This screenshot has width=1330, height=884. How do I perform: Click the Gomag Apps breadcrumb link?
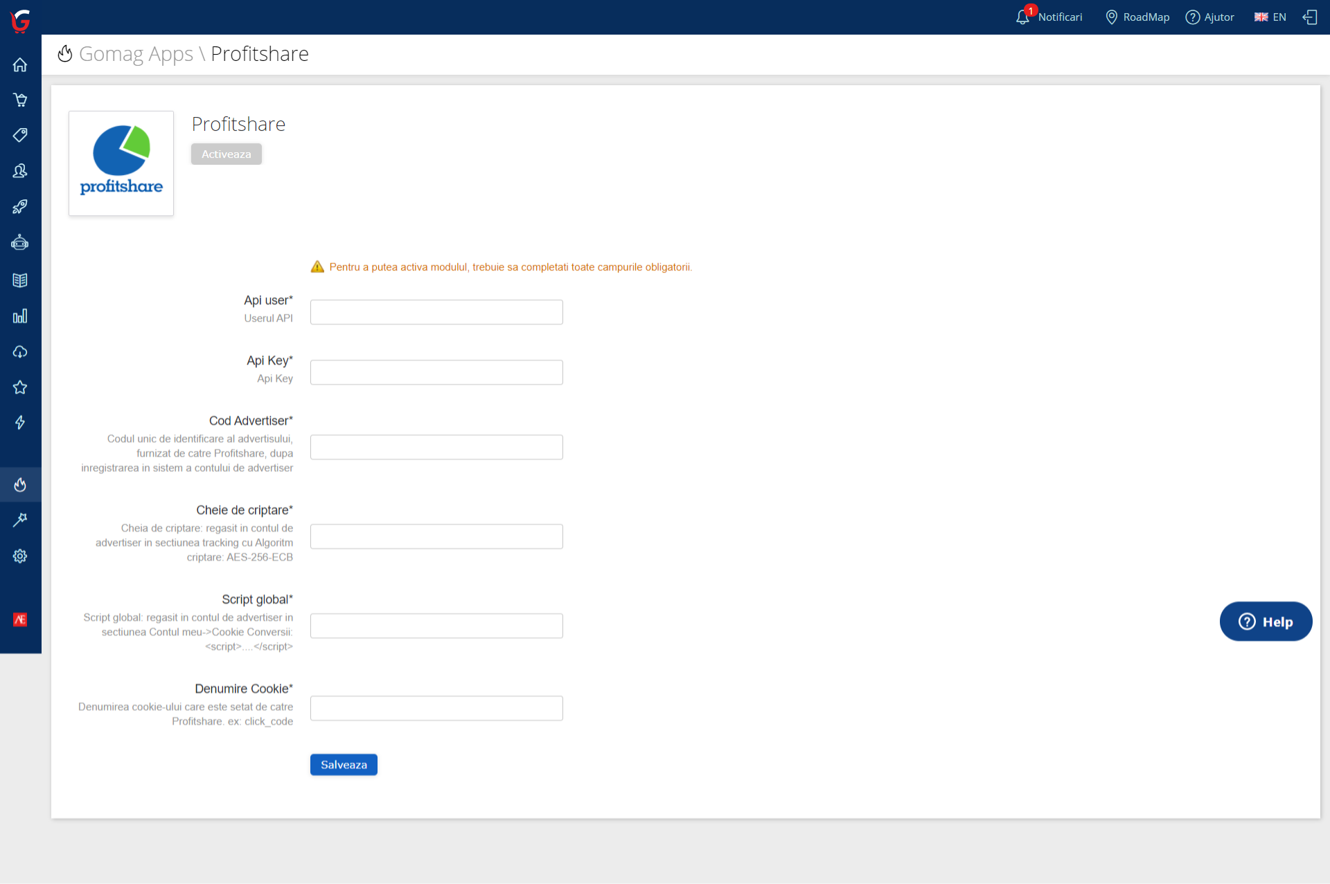pos(136,54)
